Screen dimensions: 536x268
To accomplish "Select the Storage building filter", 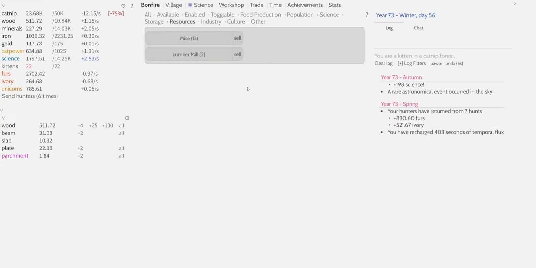I will pyautogui.click(x=154, y=22).
